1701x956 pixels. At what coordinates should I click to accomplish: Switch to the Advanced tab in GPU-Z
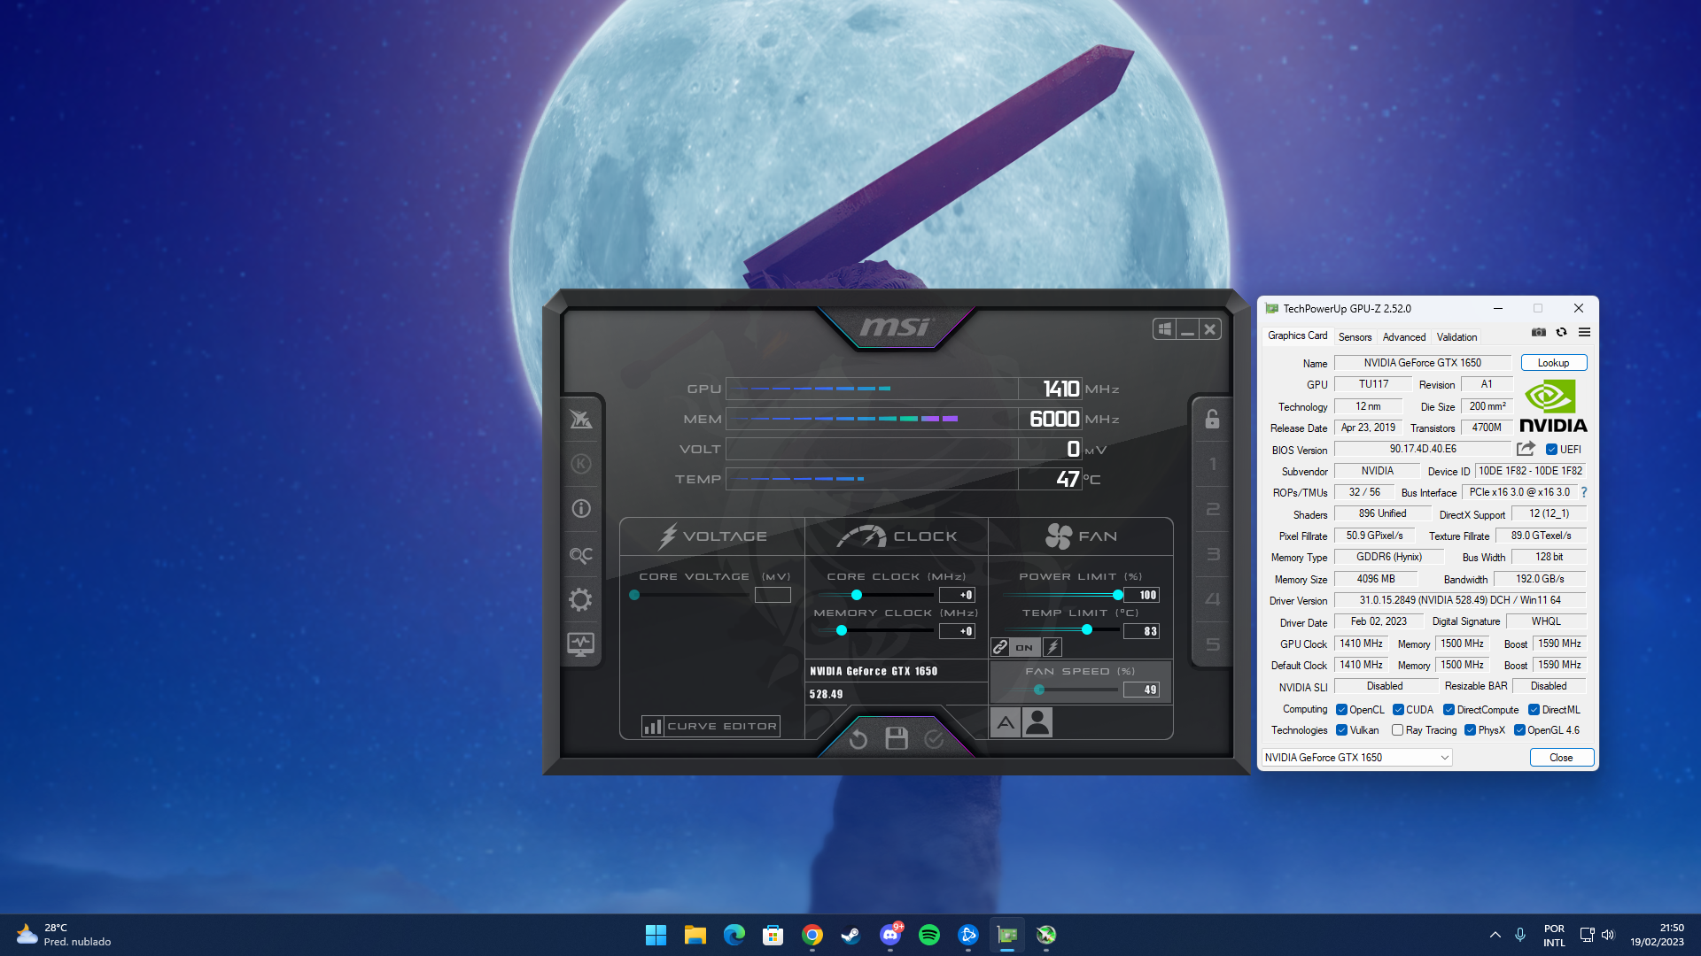(x=1404, y=337)
